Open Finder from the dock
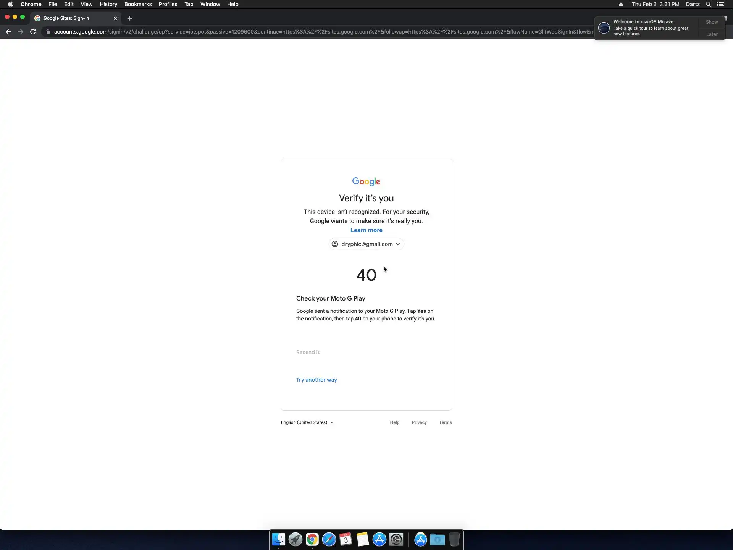 (278, 539)
